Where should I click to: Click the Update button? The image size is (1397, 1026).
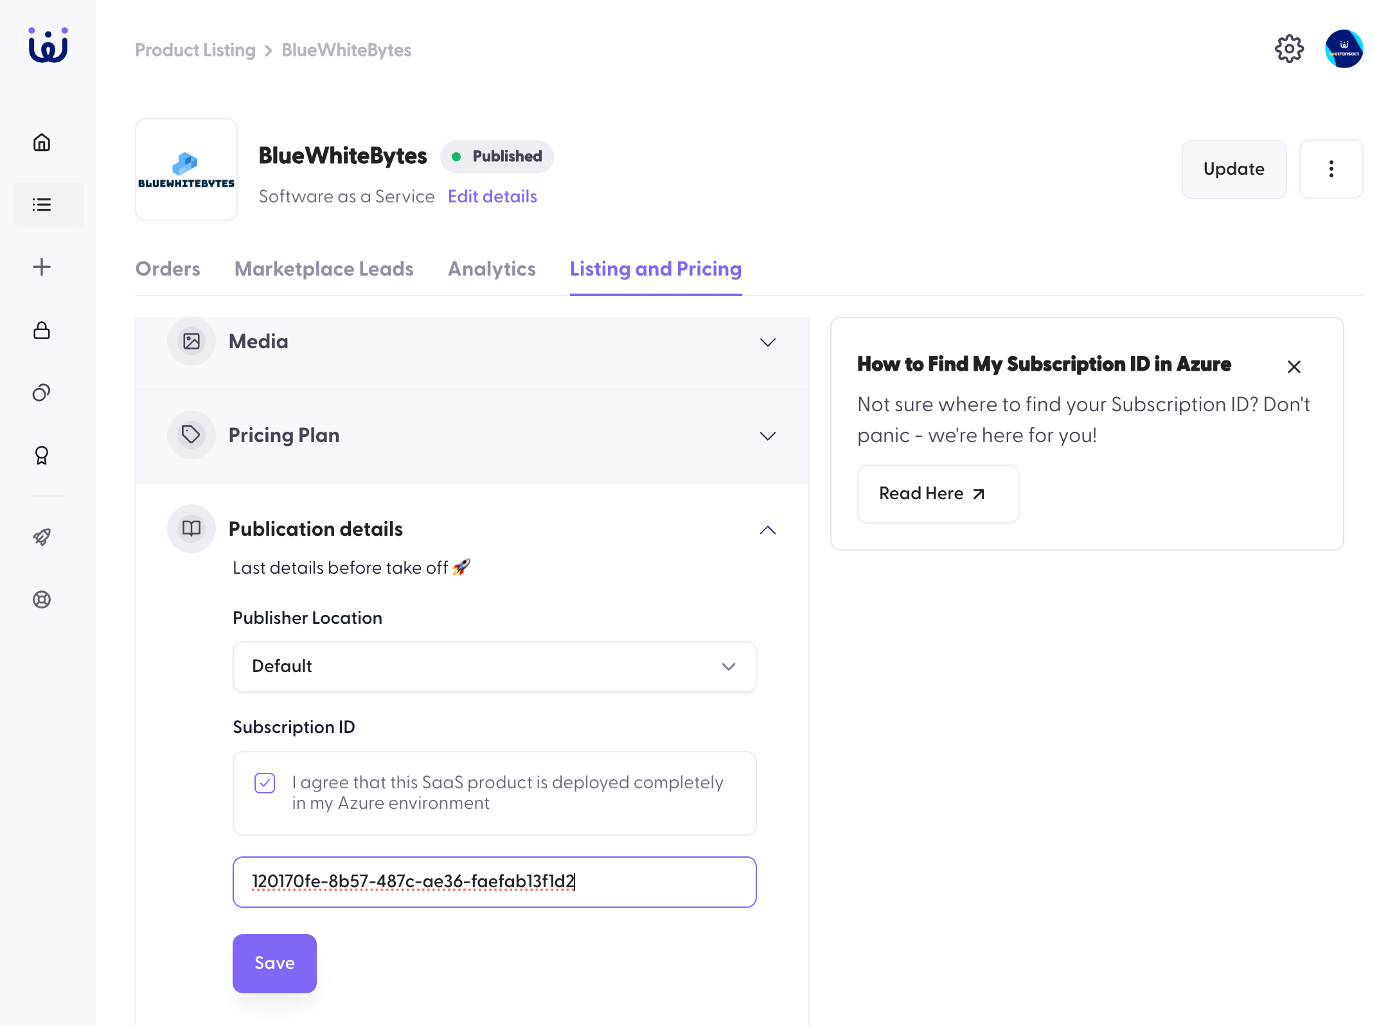pos(1234,169)
